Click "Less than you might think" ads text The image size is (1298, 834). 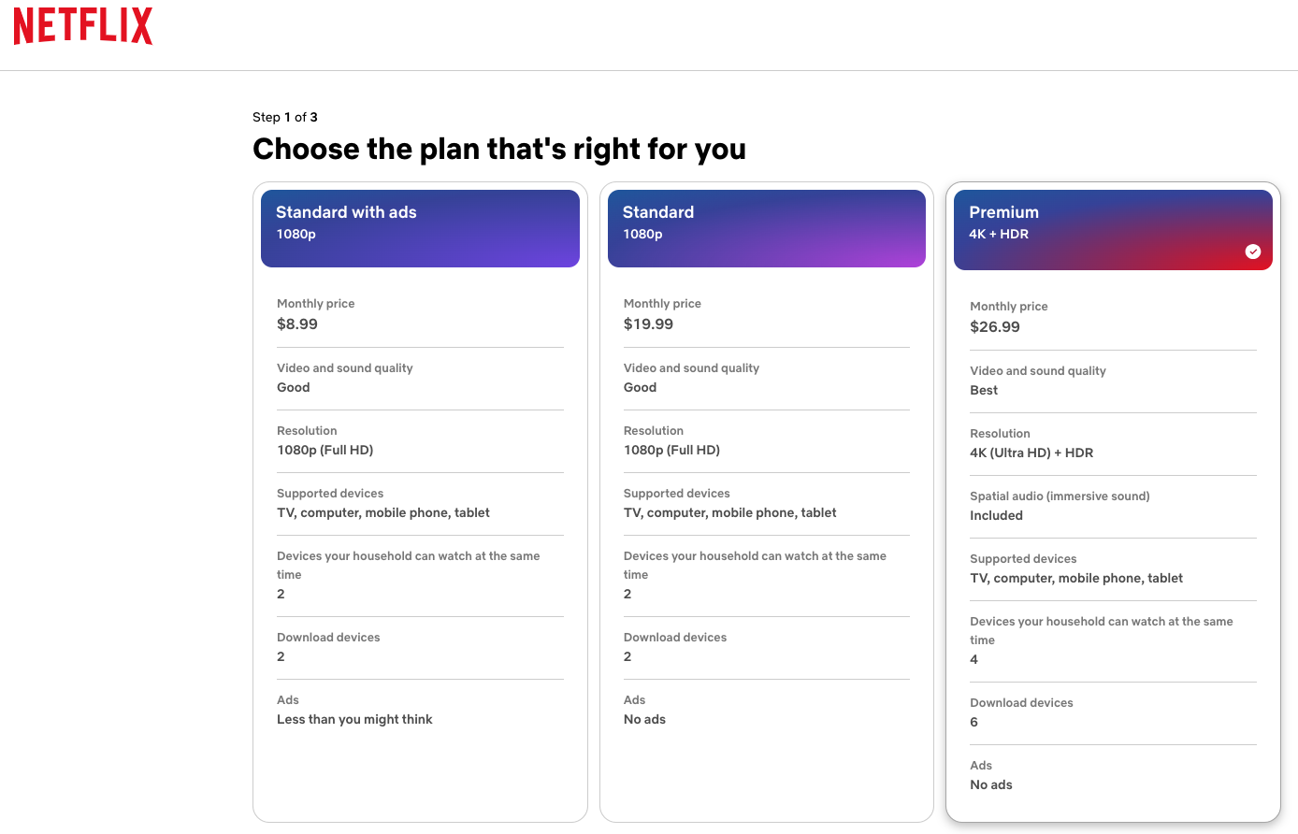click(x=354, y=720)
